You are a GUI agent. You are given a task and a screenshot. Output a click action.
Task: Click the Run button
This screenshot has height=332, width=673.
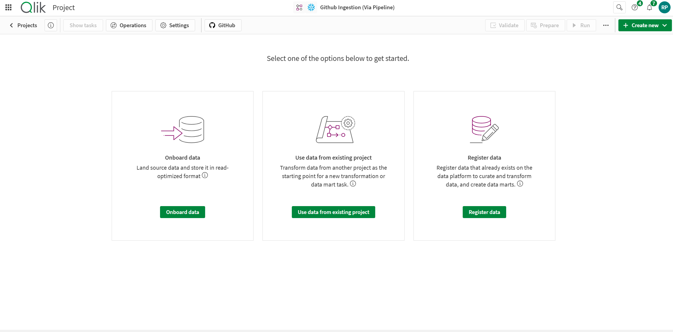click(581, 25)
